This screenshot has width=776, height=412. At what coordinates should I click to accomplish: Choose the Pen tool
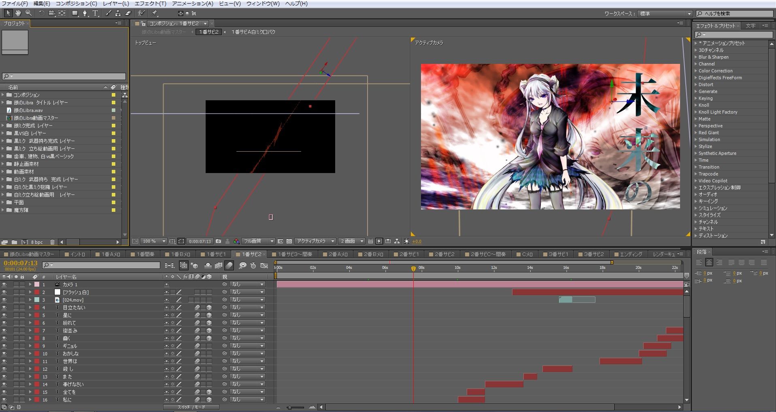(x=85, y=13)
